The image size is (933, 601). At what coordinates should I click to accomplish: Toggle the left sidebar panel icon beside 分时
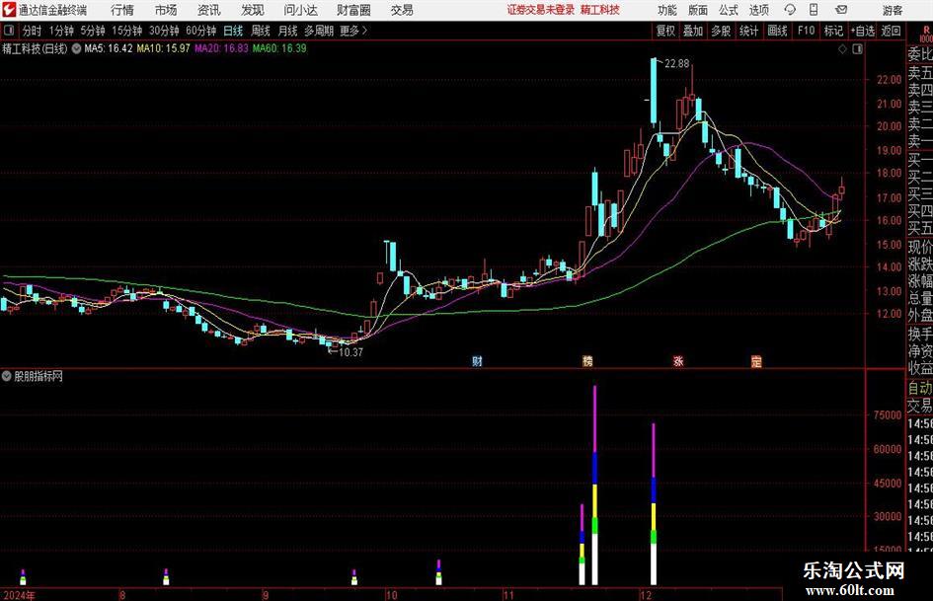click(x=9, y=31)
